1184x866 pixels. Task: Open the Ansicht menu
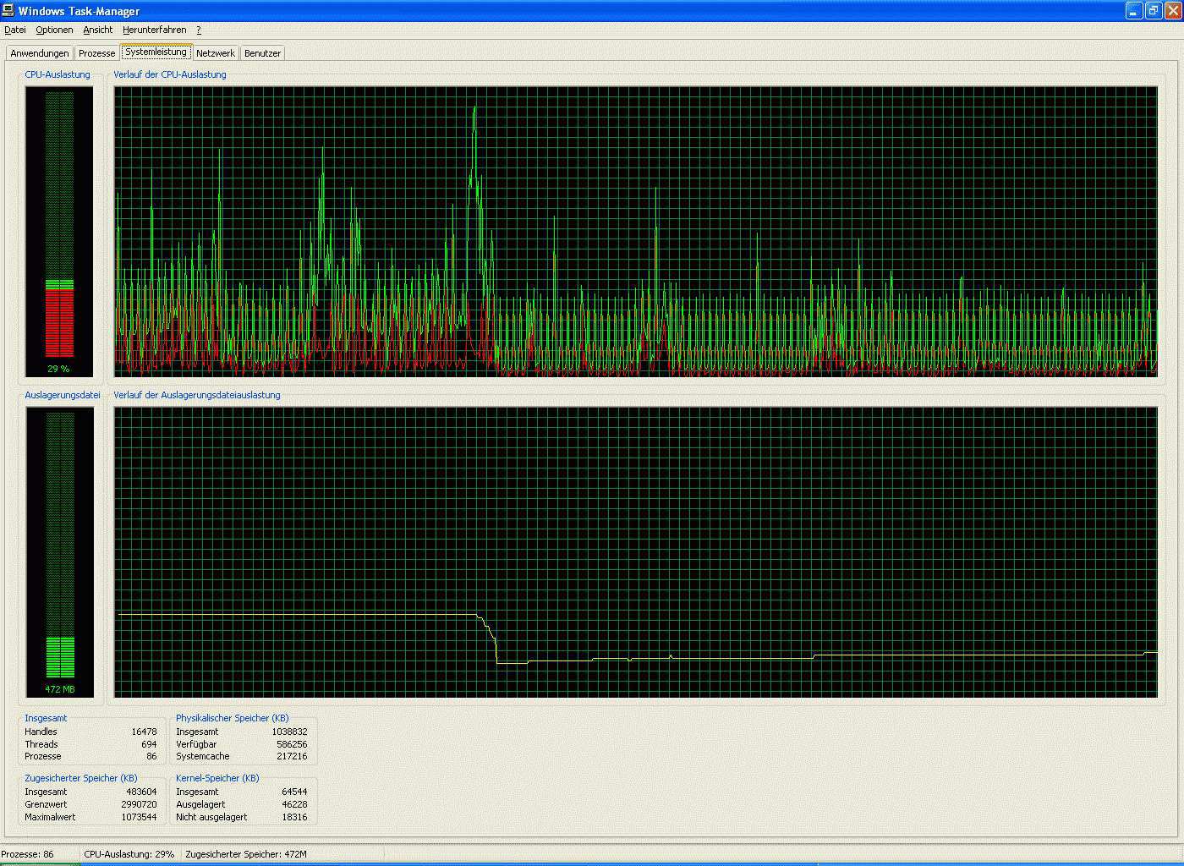point(97,30)
